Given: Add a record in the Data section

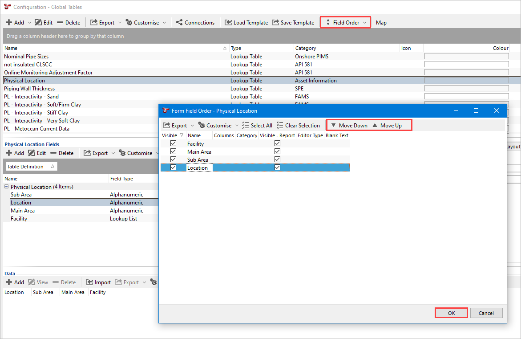Looking at the screenshot, I should 9,282.
